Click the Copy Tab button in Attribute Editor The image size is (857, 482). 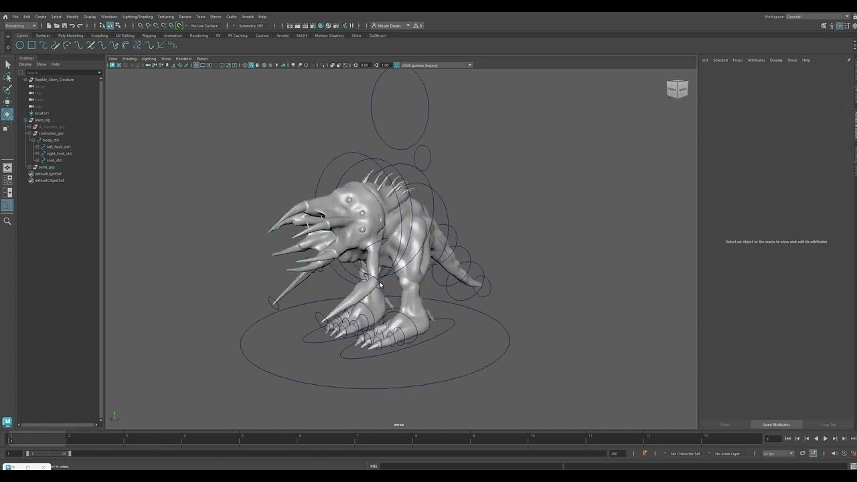(828, 424)
